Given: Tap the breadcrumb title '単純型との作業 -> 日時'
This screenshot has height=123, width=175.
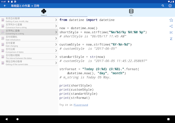Looking at the screenshot, I should (x=25, y=6).
